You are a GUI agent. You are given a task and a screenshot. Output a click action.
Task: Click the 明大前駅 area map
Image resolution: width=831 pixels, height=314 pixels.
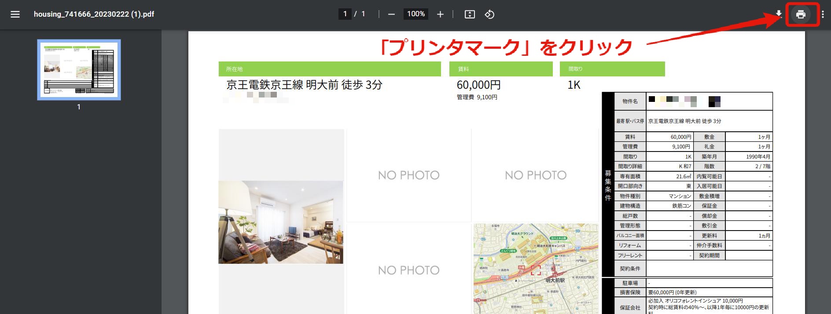tap(536, 269)
